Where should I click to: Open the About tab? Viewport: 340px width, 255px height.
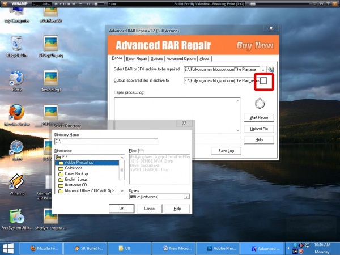205,58
